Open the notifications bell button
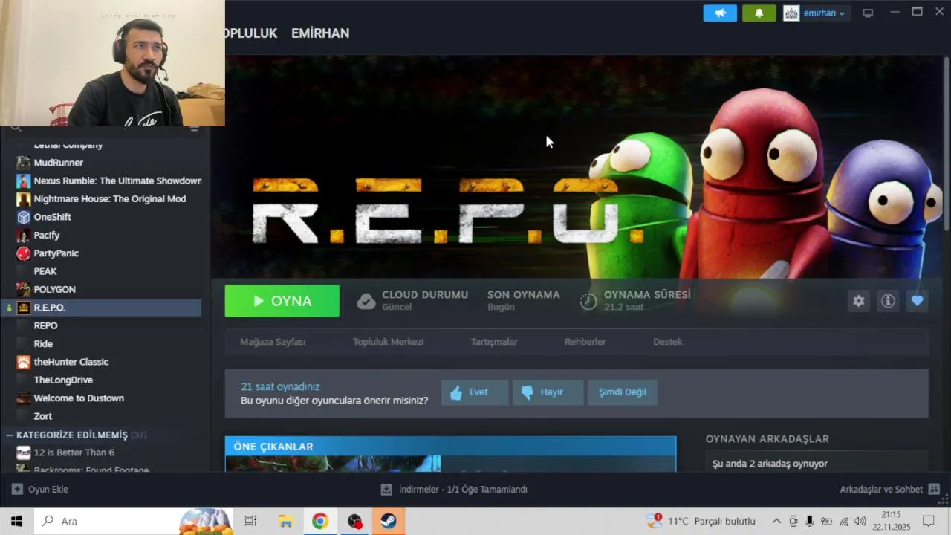The height and width of the screenshot is (535, 951). [759, 13]
